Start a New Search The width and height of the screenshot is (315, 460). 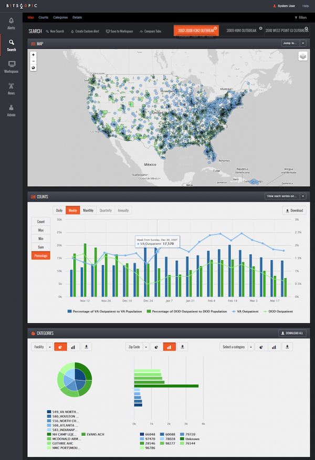point(55,31)
